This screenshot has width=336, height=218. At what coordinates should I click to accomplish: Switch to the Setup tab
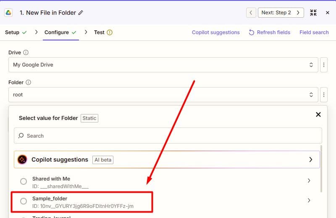click(x=16, y=32)
